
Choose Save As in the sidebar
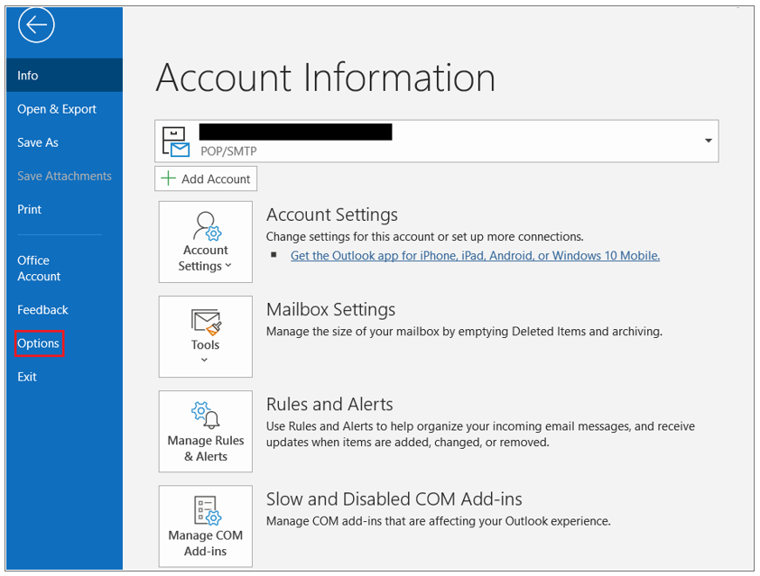(x=38, y=142)
